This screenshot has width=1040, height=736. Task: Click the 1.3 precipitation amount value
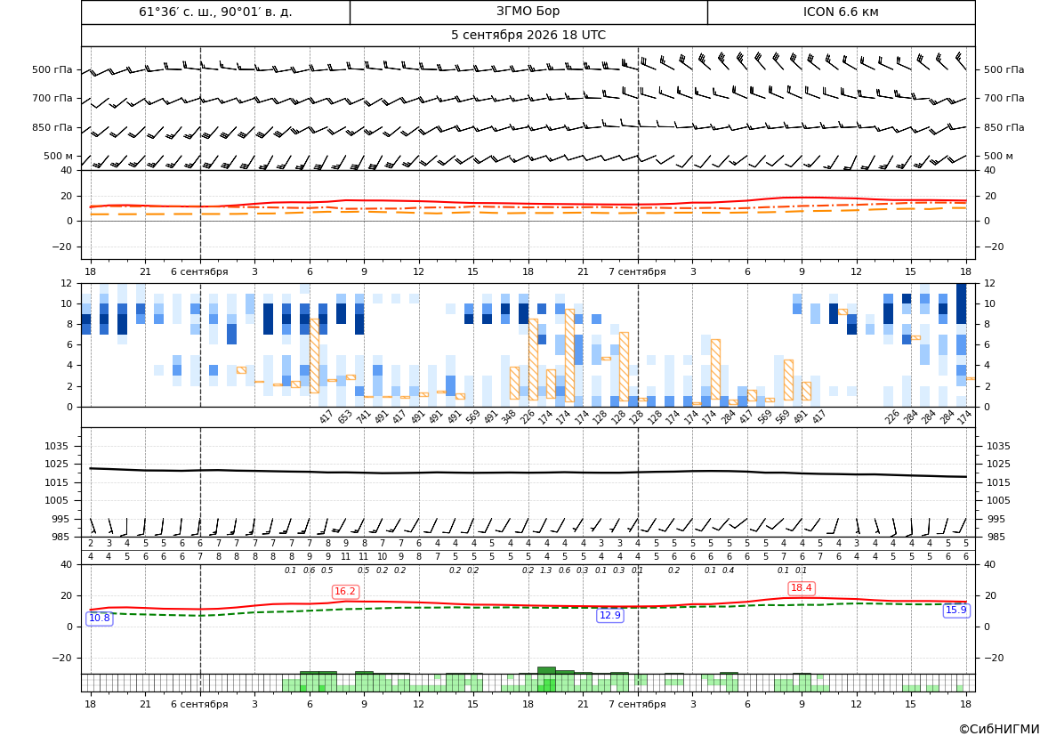[546, 570]
